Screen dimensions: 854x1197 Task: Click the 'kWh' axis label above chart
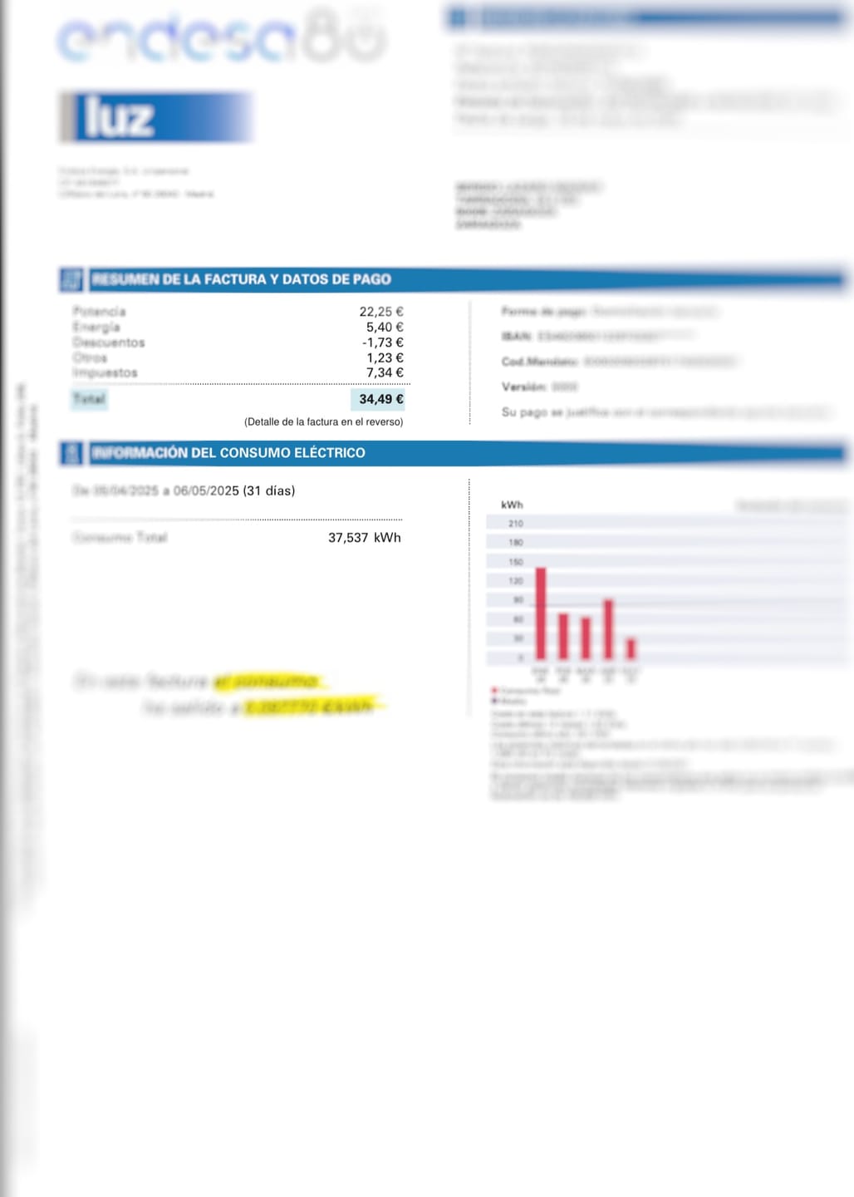(512, 505)
